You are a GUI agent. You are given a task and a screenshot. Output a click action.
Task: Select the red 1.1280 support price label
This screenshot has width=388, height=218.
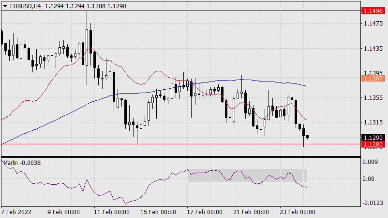coord(373,144)
